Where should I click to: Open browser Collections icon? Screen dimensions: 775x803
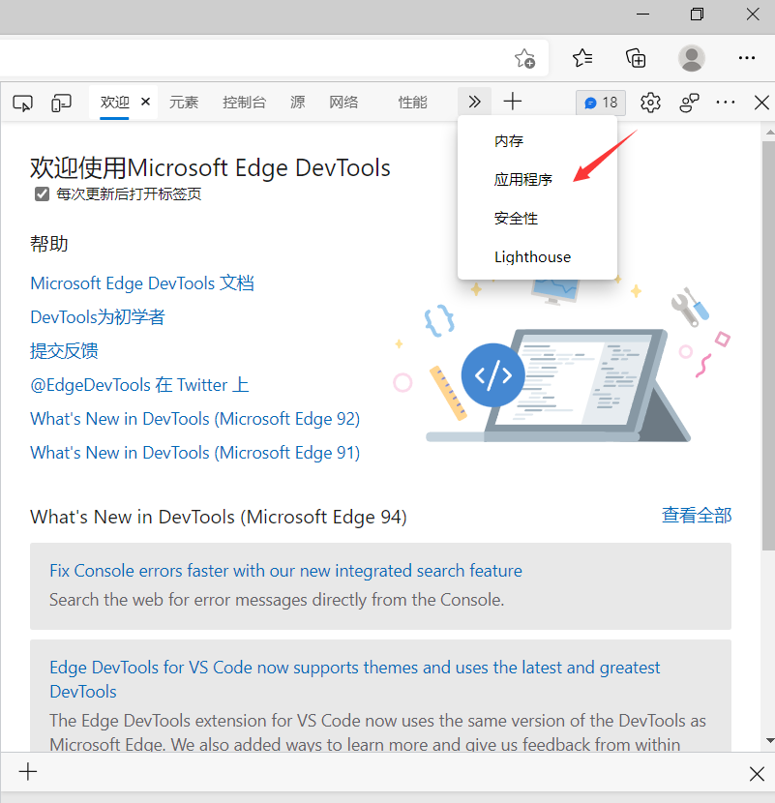point(636,58)
